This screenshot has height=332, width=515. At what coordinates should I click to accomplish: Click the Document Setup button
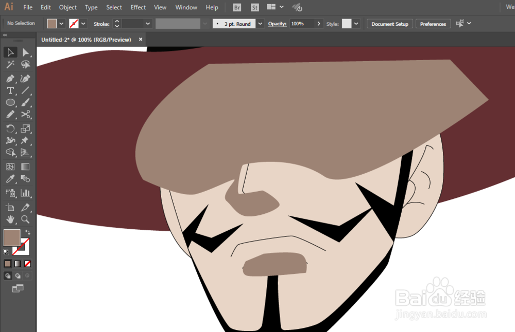pyautogui.click(x=390, y=24)
